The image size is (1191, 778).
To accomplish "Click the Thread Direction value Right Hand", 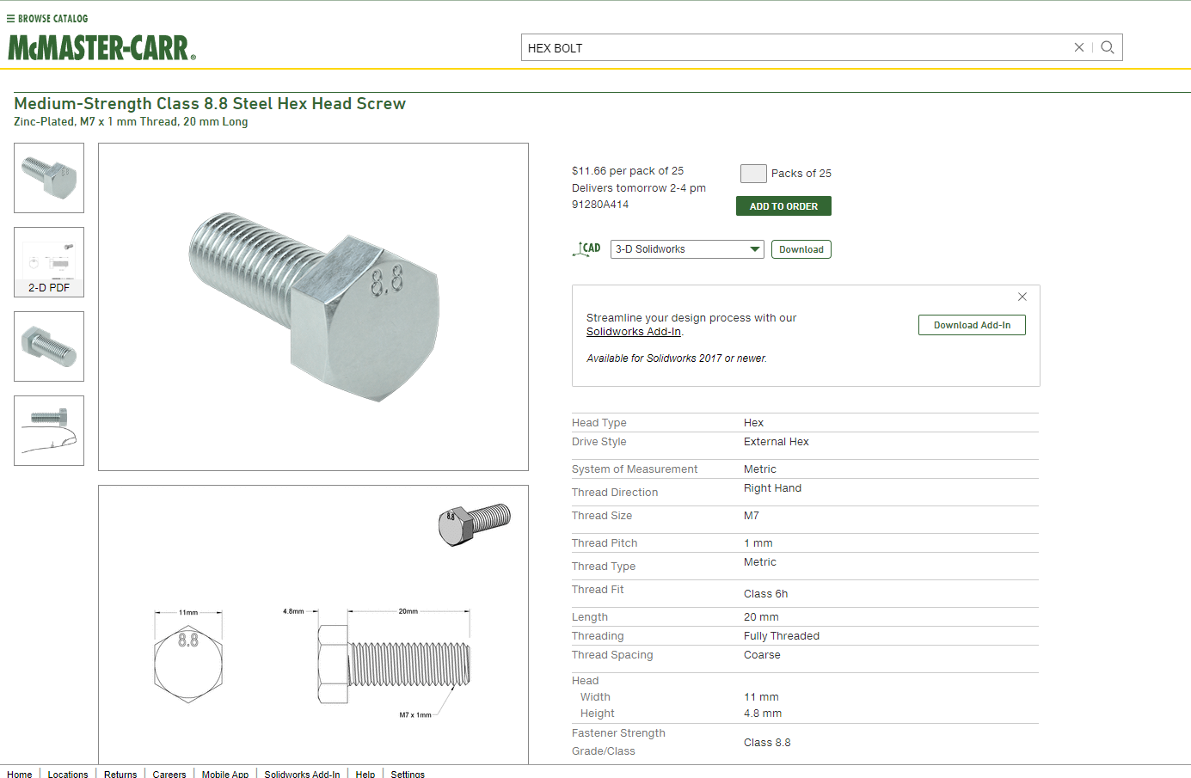I will coord(772,488).
